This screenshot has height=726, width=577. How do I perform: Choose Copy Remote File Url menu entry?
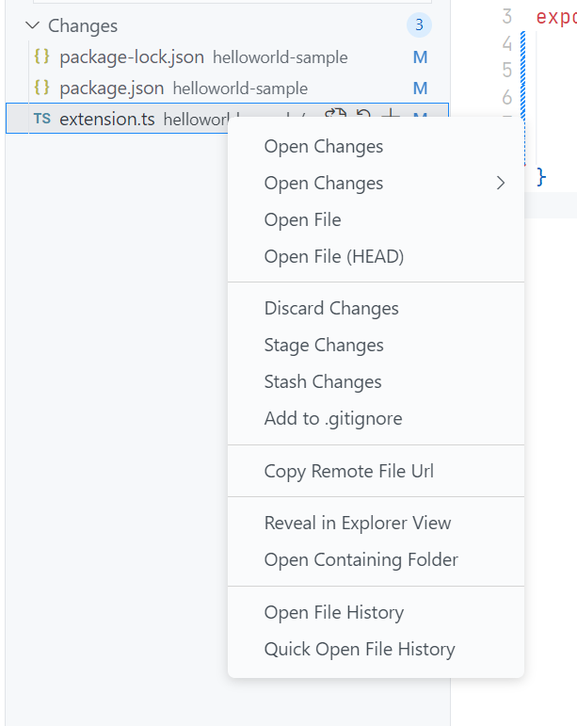[x=376, y=471]
